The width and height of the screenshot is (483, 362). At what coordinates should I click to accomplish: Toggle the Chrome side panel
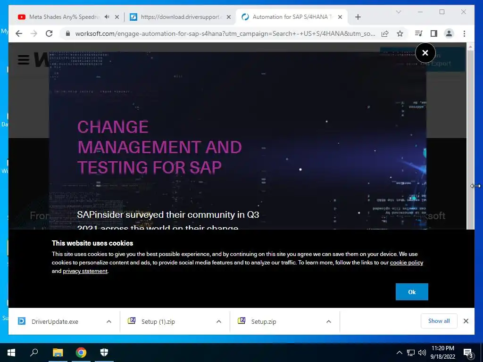(x=434, y=33)
